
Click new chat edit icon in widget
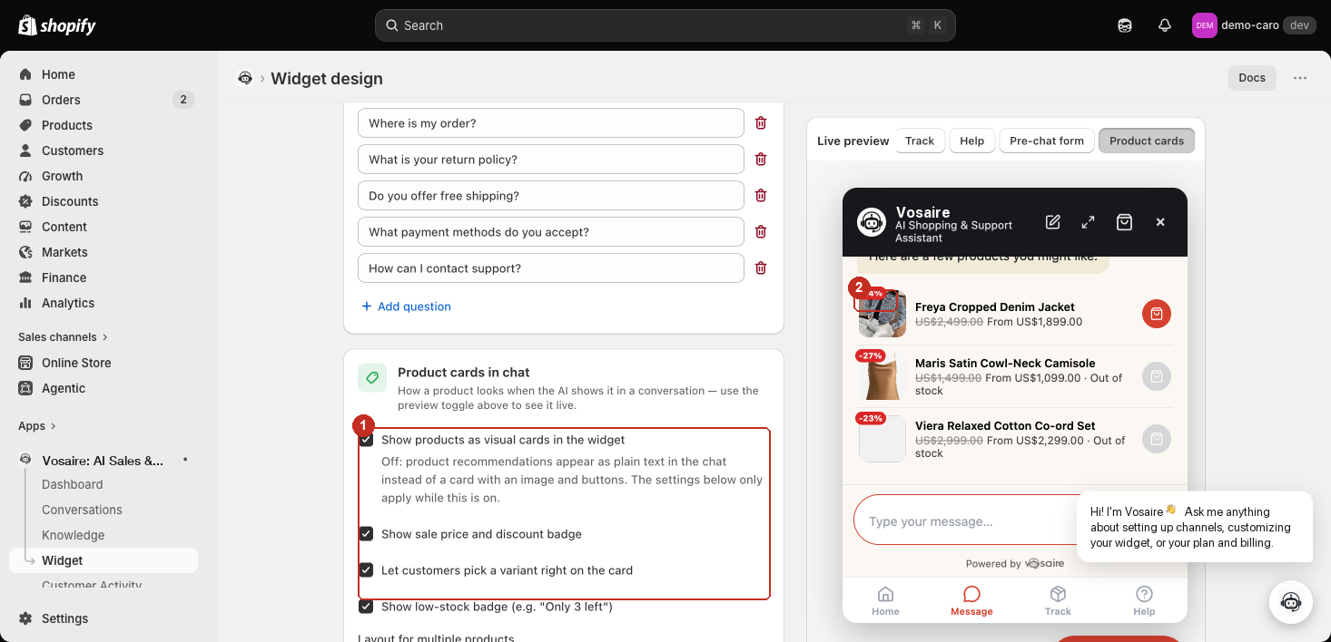pos(1053,222)
